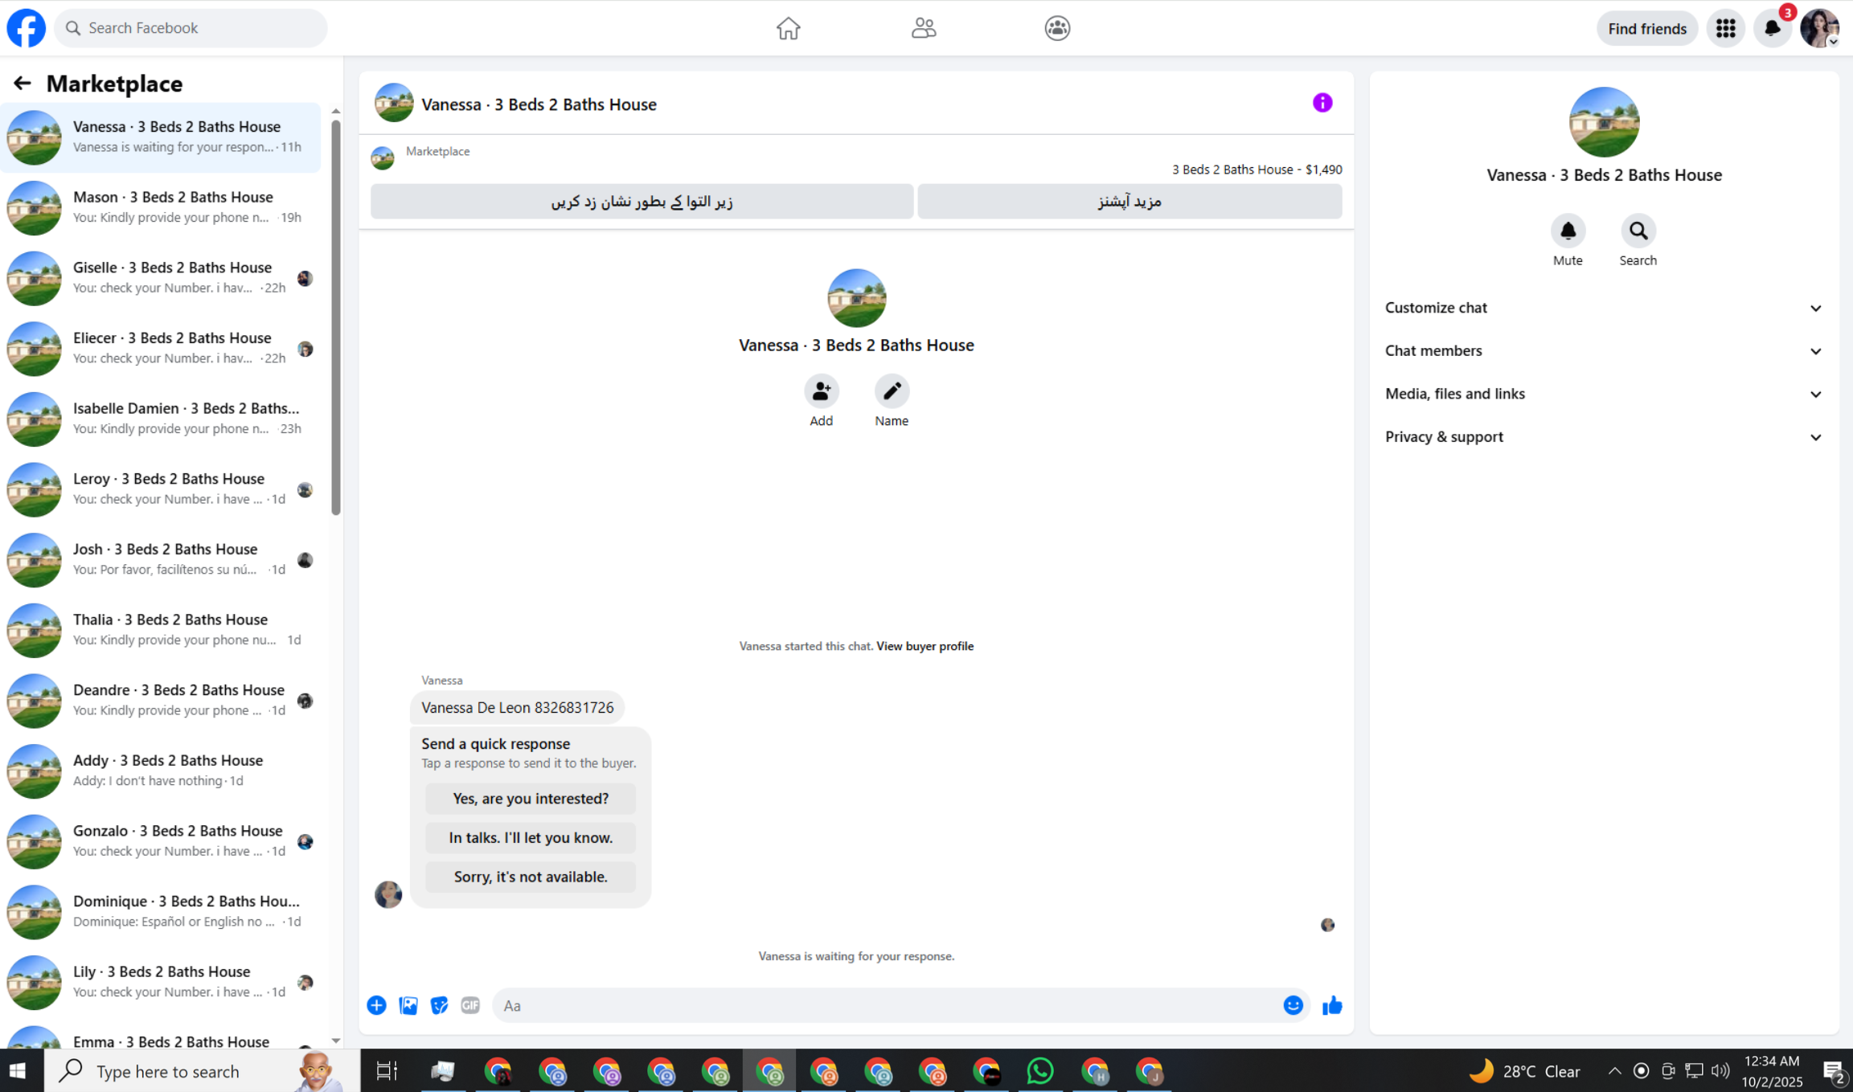Open the Friends tab in top navigation
Image resolution: width=1853 pixels, height=1092 pixels.
[923, 28]
